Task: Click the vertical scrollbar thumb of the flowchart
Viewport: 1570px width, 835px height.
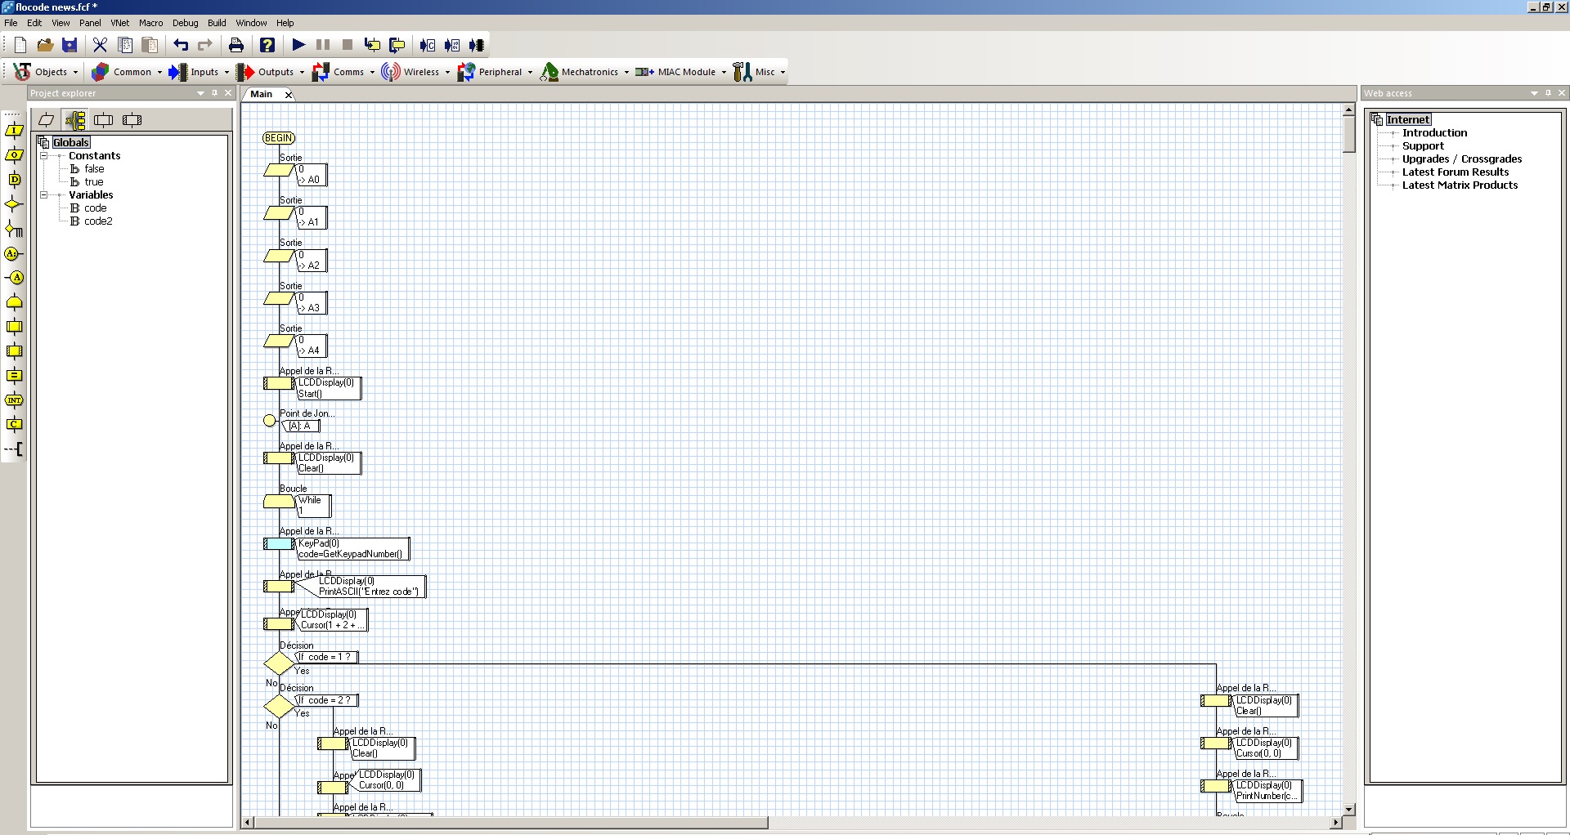Action: pos(1349,133)
